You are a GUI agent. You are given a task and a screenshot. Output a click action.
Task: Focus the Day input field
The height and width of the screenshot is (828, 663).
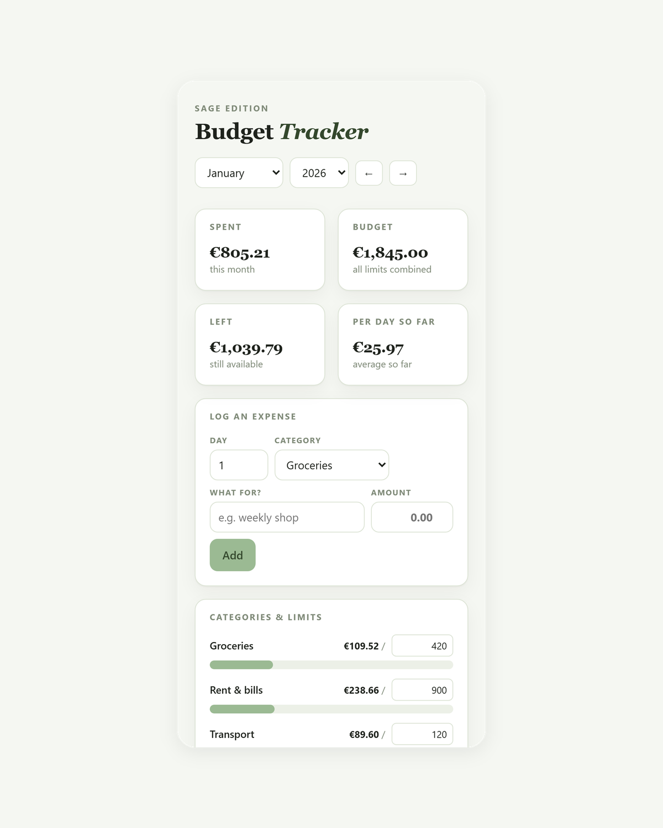click(x=239, y=465)
